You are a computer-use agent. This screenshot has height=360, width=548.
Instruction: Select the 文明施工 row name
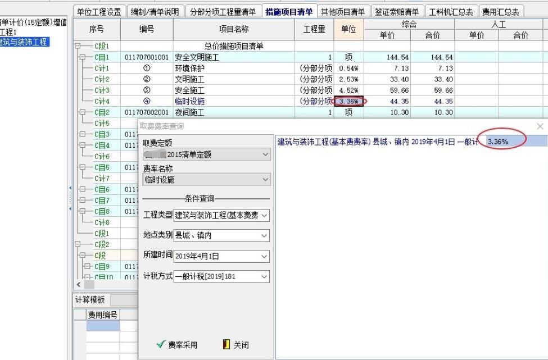click(x=189, y=79)
